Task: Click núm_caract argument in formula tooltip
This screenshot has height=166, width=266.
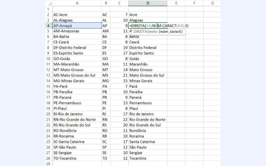Action: pos(170,32)
